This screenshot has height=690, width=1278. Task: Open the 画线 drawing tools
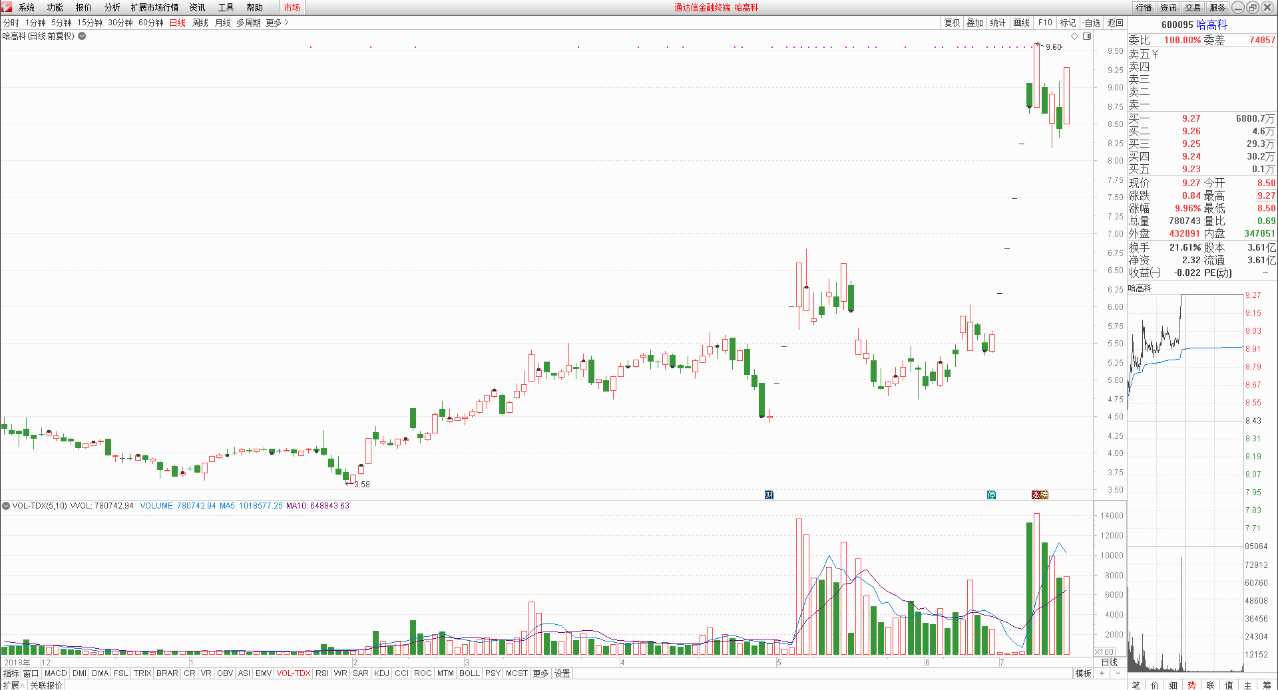[1022, 23]
